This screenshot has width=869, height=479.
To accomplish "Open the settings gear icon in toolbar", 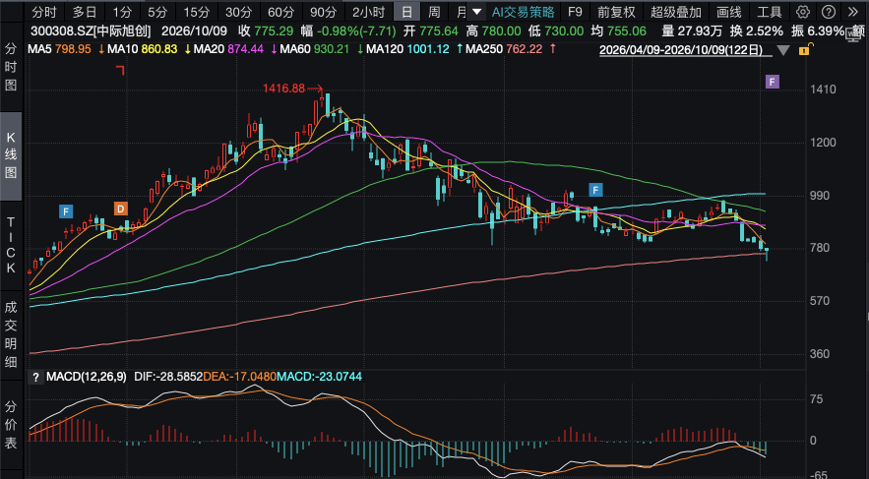I will [x=803, y=12].
